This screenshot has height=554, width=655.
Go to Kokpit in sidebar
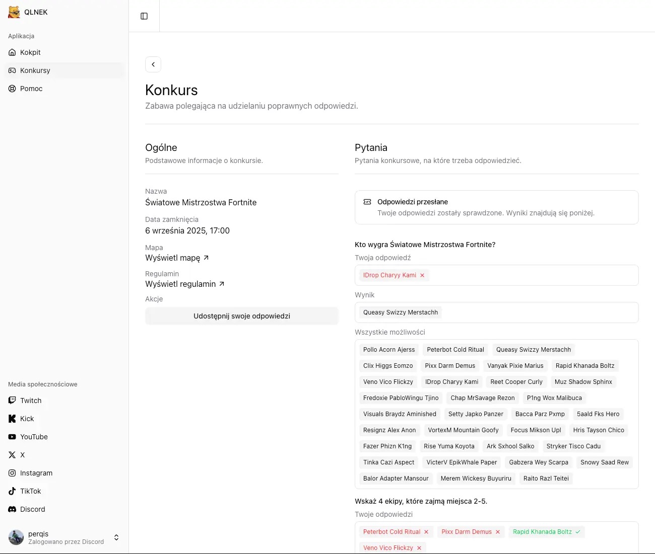(x=30, y=52)
